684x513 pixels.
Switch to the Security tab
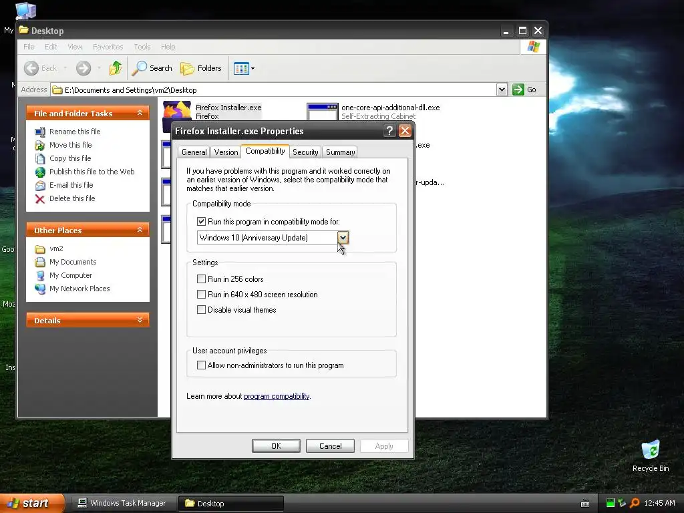(305, 152)
